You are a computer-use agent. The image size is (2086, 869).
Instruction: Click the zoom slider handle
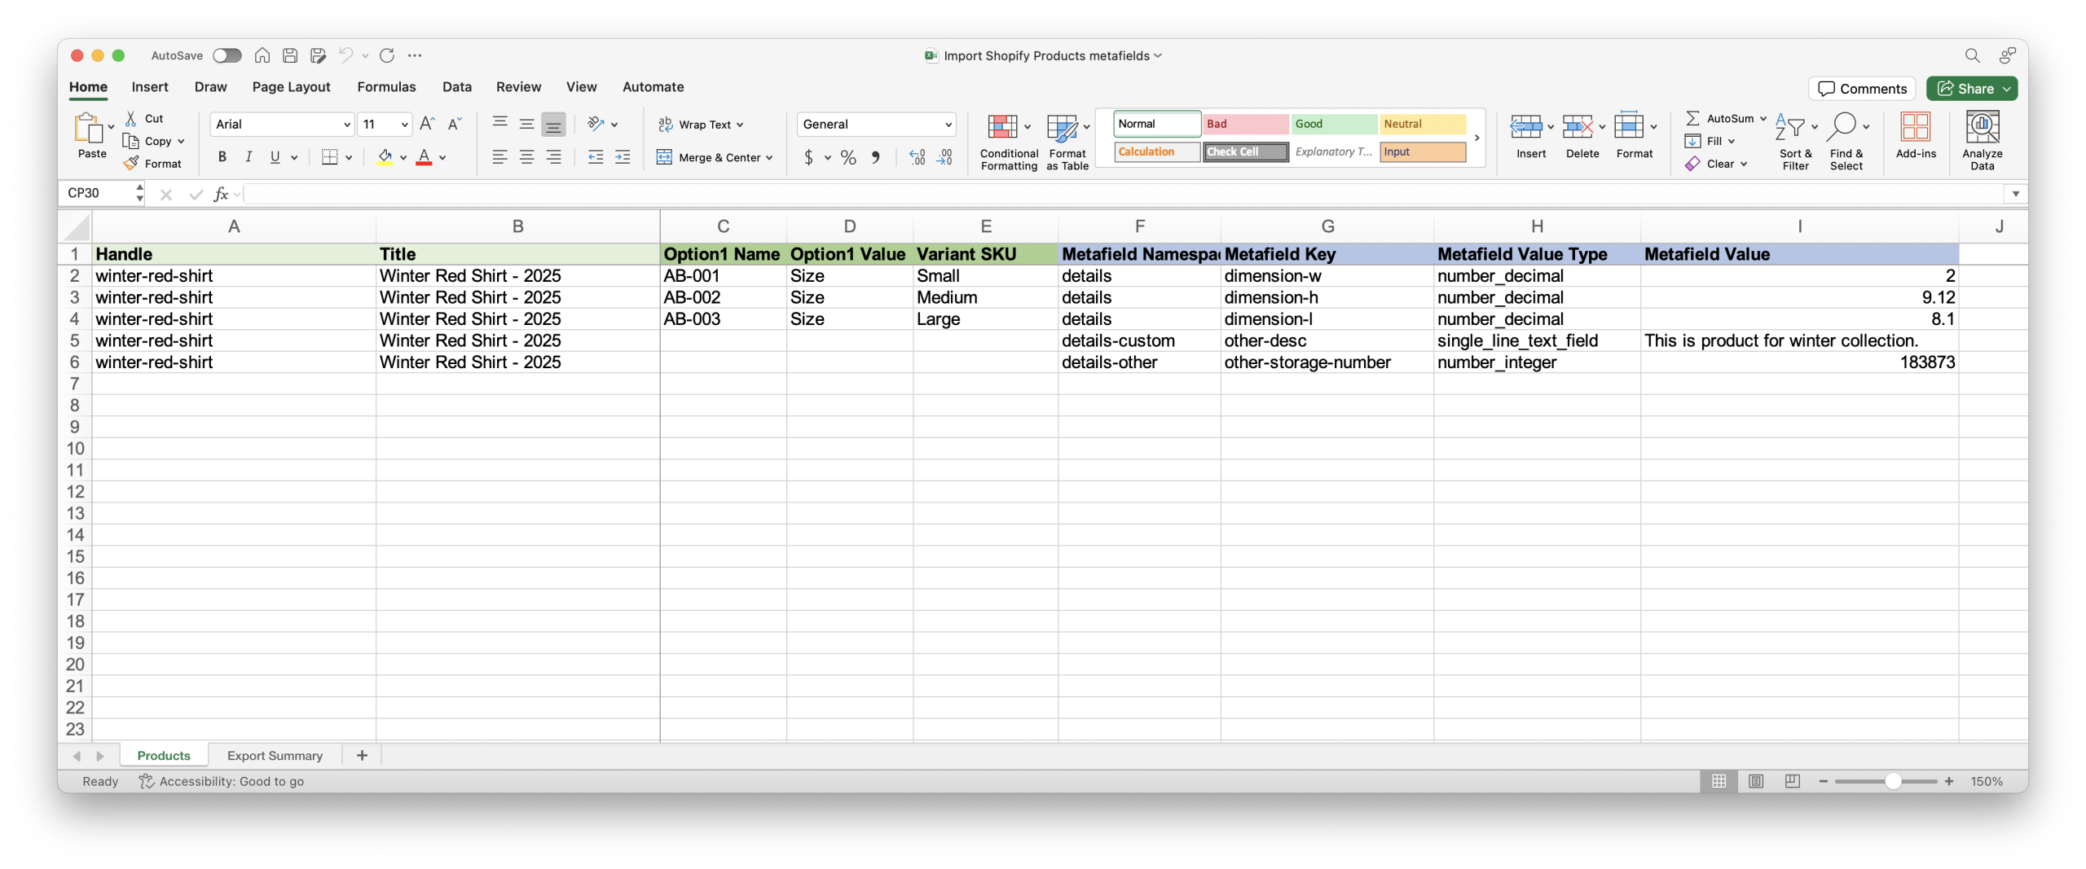(x=1893, y=781)
